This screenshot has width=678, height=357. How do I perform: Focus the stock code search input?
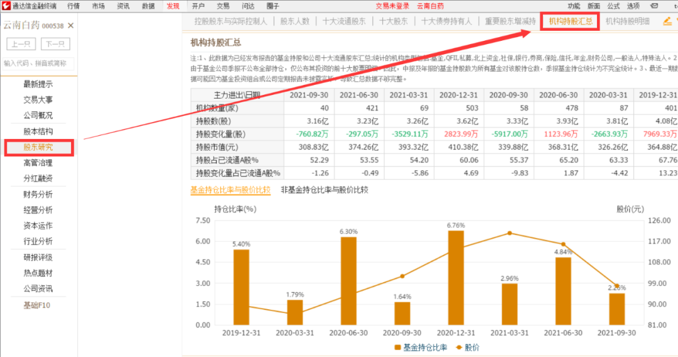click(38, 63)
